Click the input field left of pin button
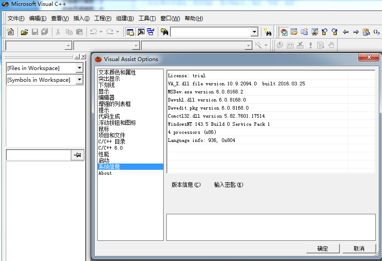The width and height of the screenshot is (382, 261). [39, 155]
